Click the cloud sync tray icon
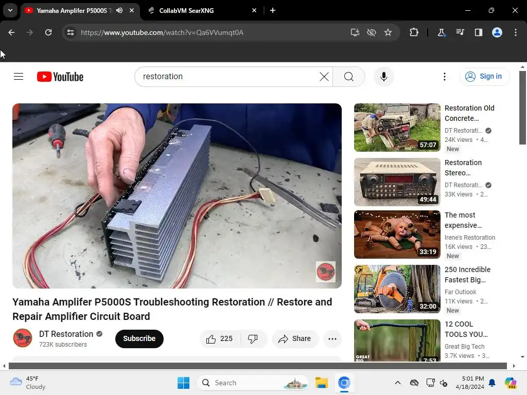The height and width of the screenshot is (395, 527). (414, 383)
